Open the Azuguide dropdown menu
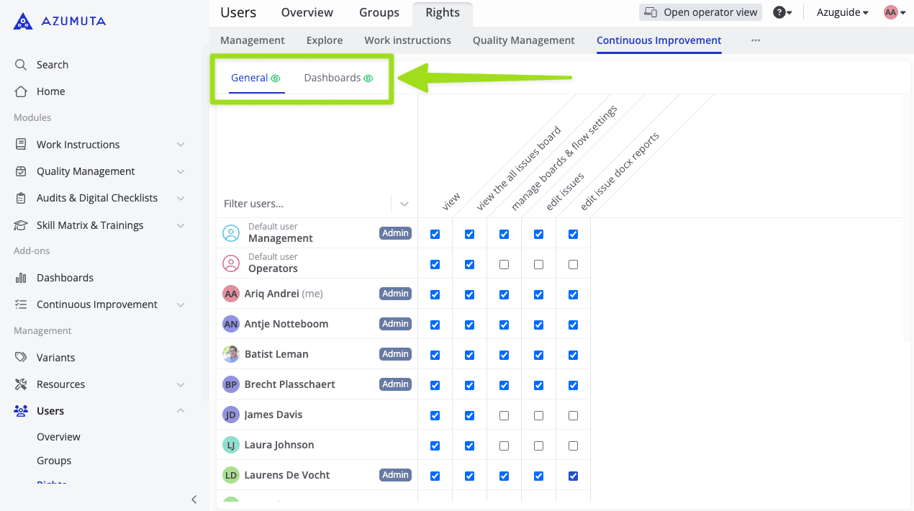This screenshot has height=511, width=914. [842, 12]
